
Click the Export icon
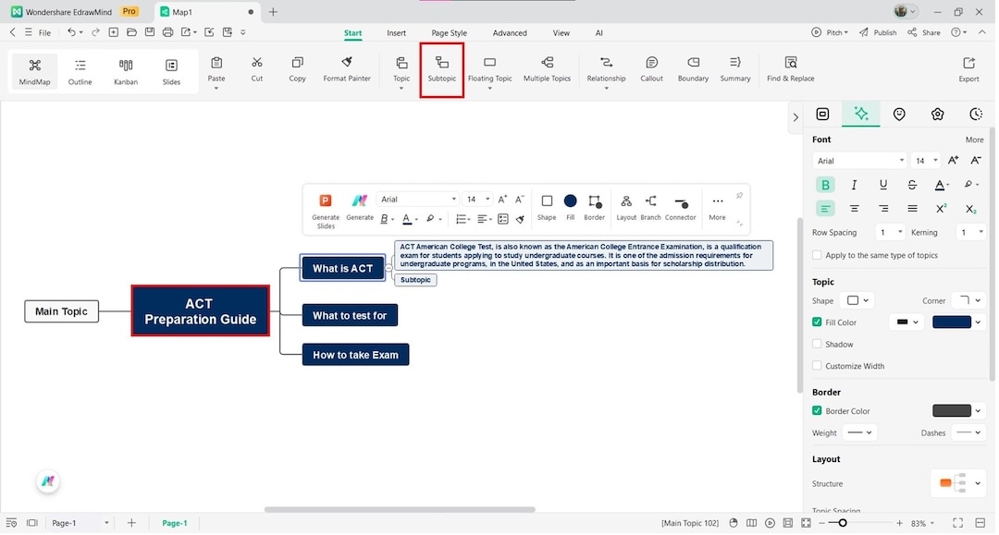point(968,68)
